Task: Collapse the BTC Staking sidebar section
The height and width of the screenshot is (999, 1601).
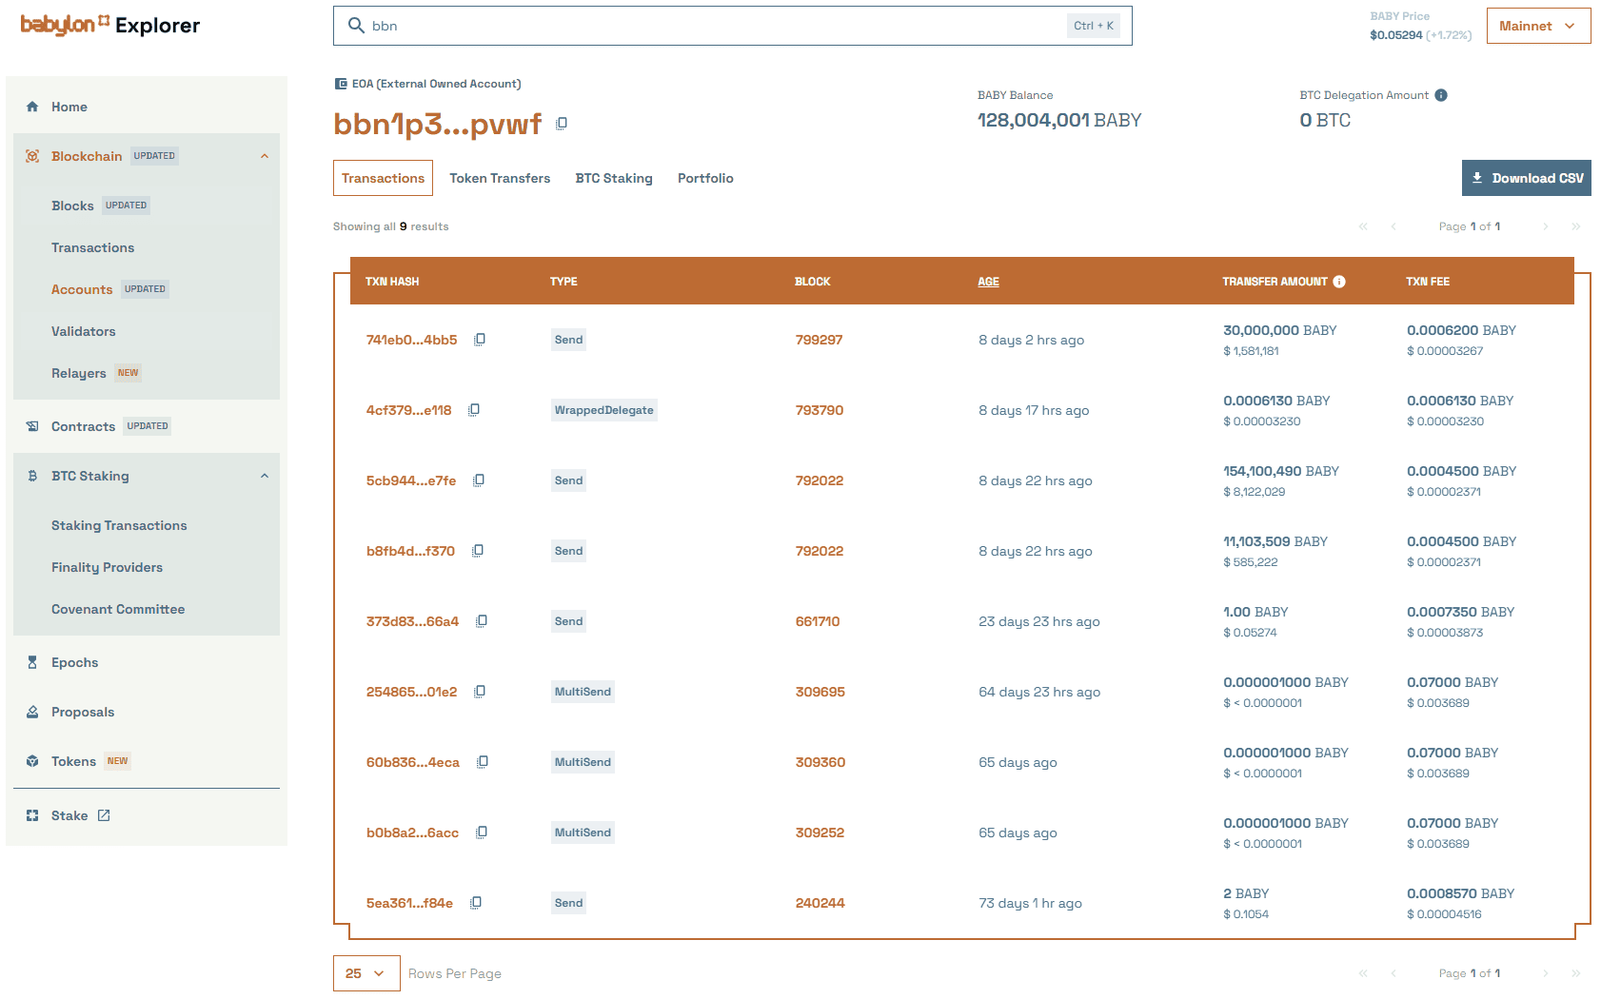Action: point(265,476)
